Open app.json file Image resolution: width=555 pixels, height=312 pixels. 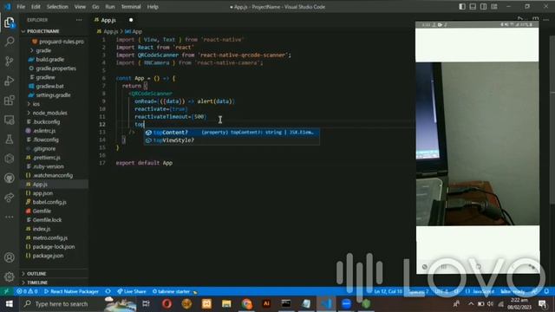tap(42, 193)
